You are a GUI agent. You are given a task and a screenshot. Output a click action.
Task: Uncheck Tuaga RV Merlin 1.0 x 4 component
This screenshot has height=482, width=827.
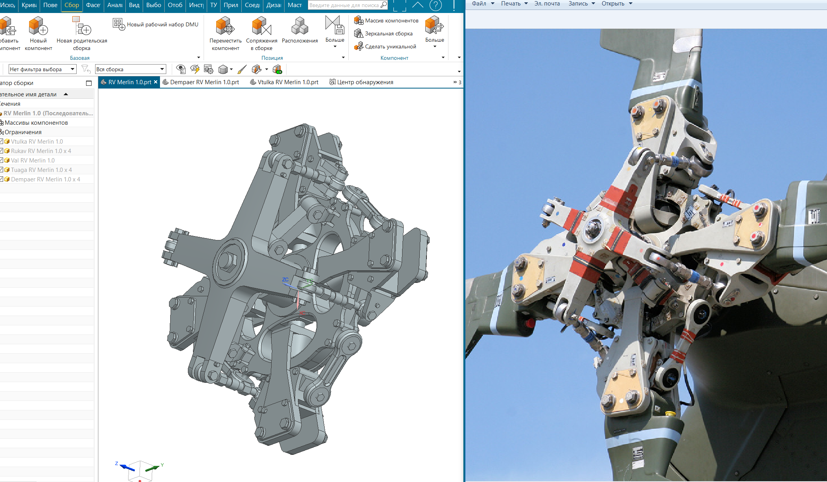[x=1, y=170]
